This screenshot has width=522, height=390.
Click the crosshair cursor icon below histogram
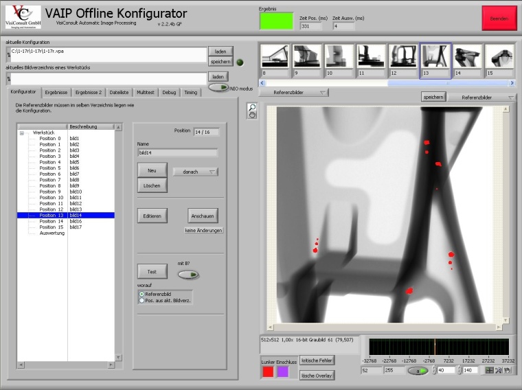tap(489, 370)
